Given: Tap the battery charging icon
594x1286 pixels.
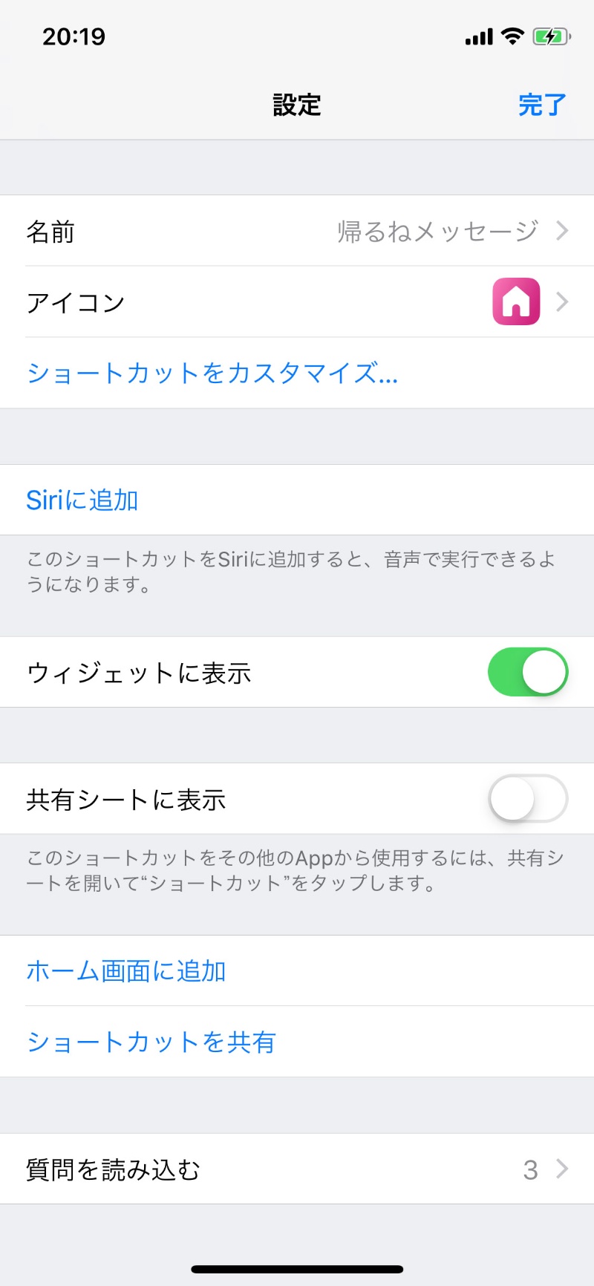Looking at the screenshot, I should coord(551,36).
